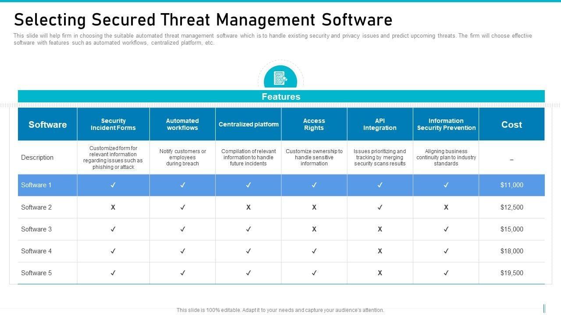Click the Software column header

pyautogui.click(x=47, y=125)
